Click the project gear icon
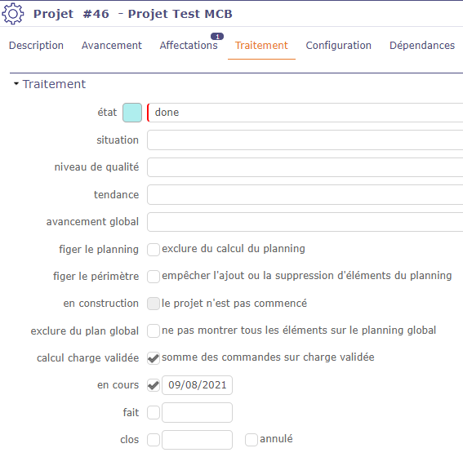This screenshot has height=457, width=463. click(x=13, y=14)
